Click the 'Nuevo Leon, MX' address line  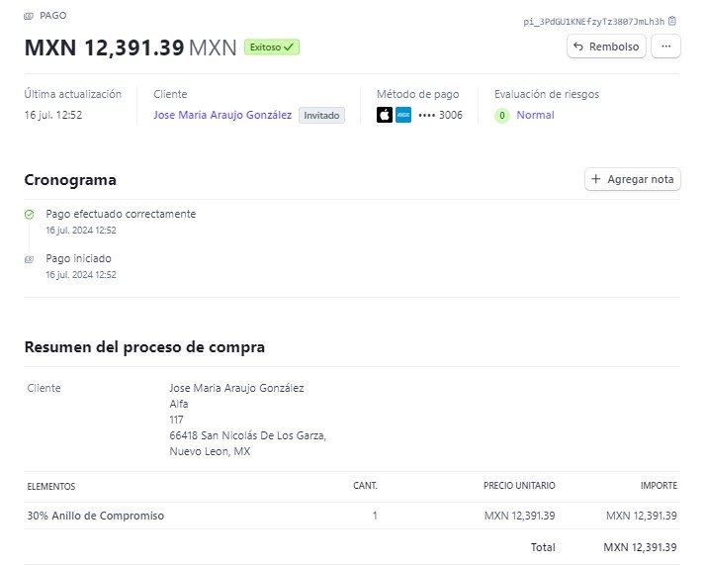(x=210, y=451)
